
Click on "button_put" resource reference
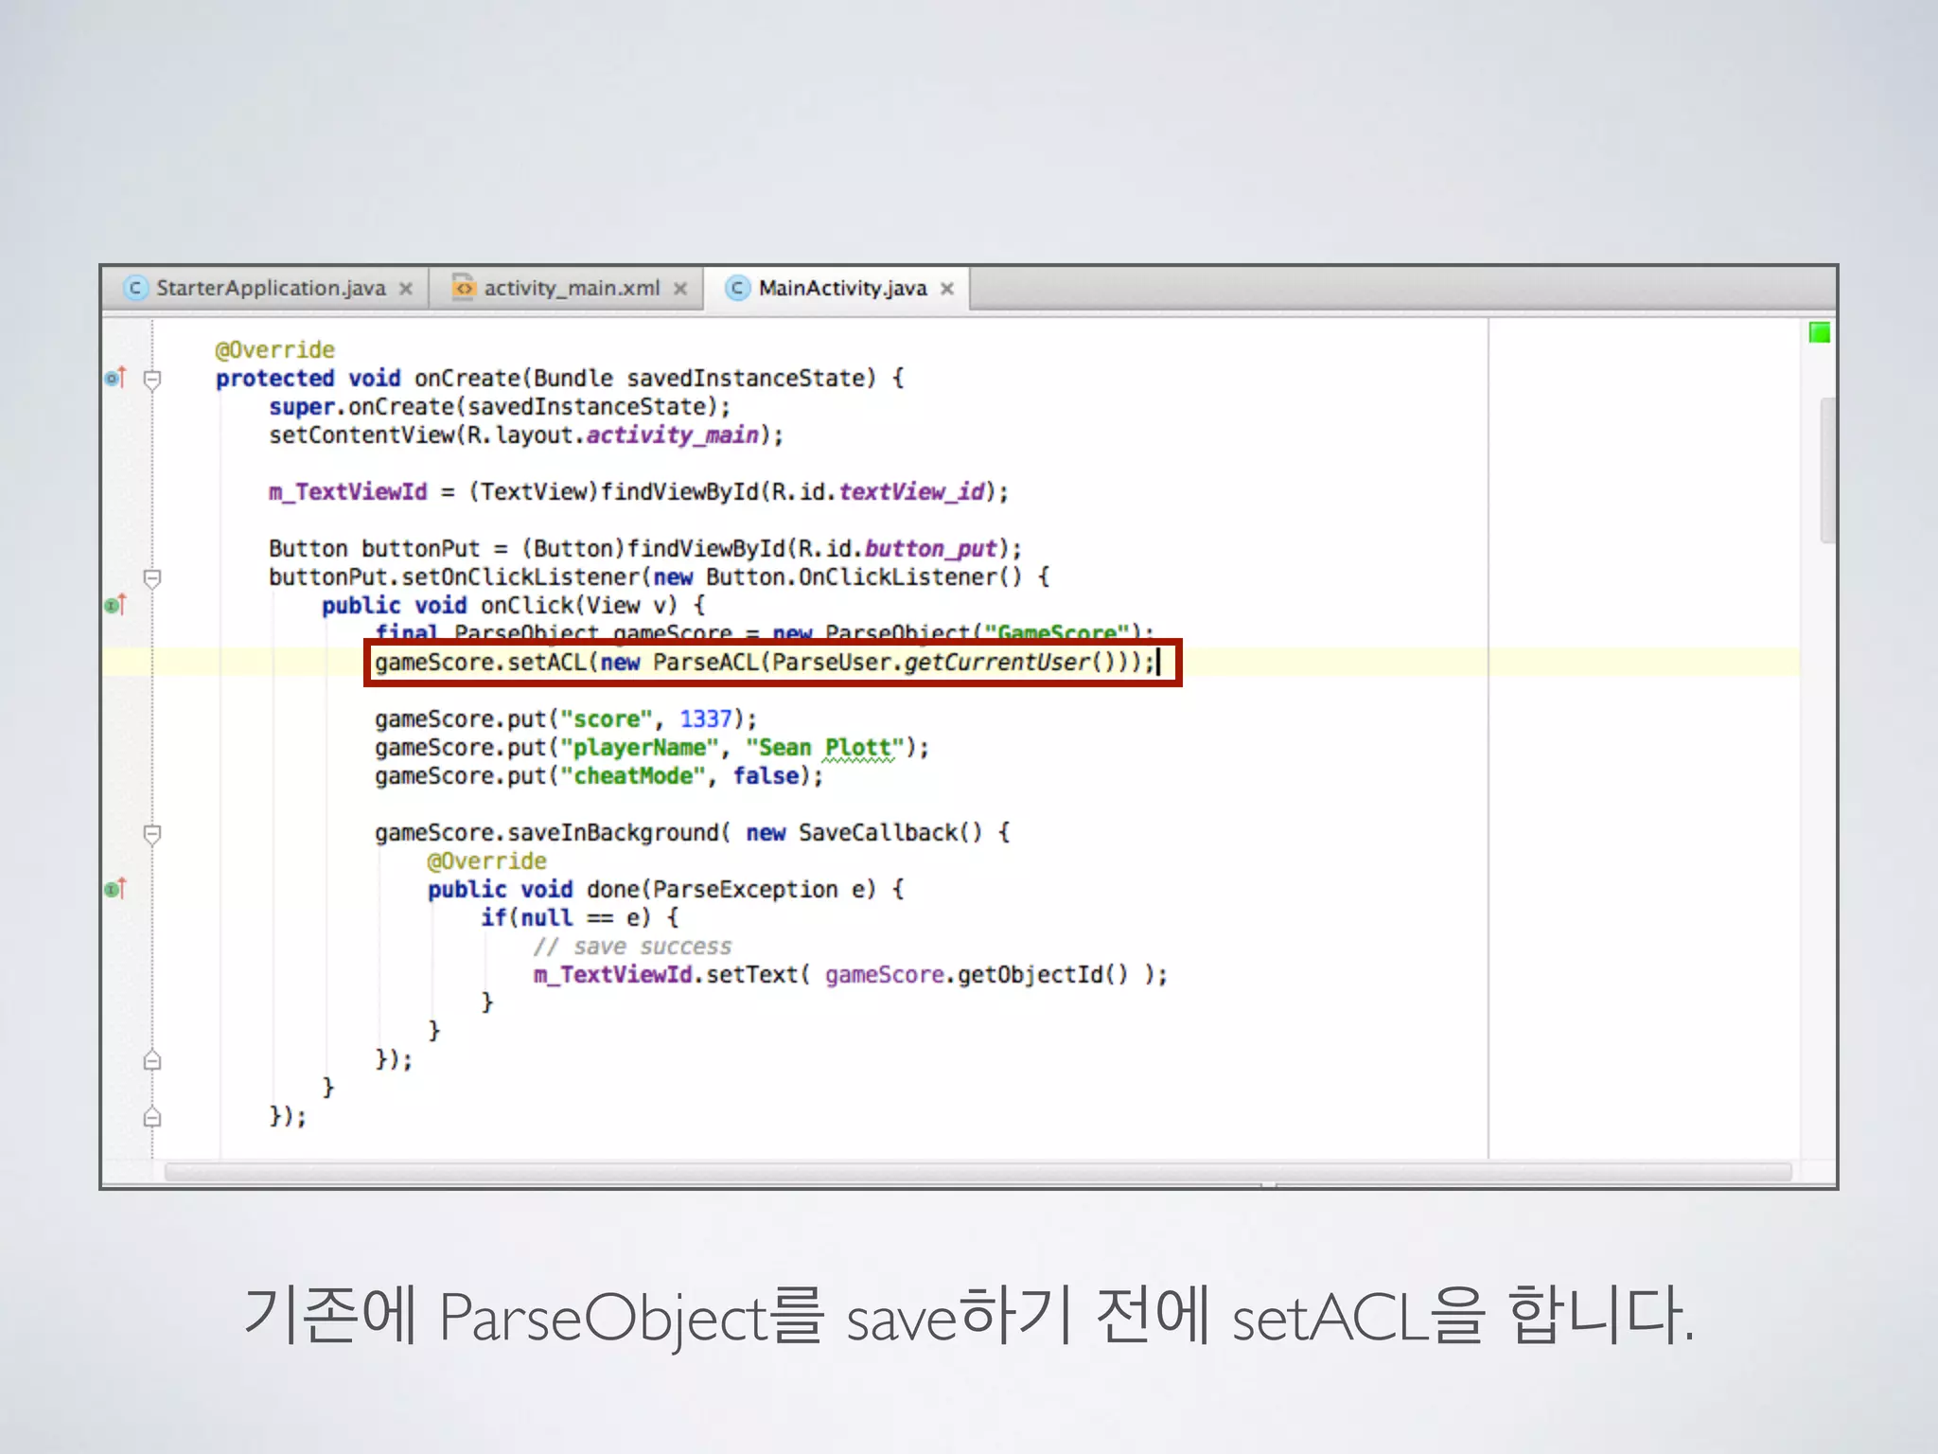coord(931,549)
